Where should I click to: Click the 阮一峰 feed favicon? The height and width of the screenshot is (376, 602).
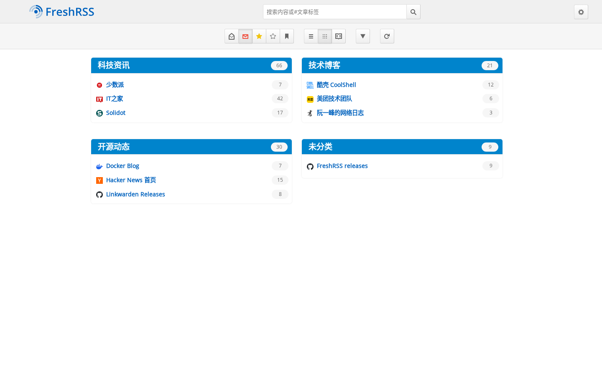coord(310,113)
